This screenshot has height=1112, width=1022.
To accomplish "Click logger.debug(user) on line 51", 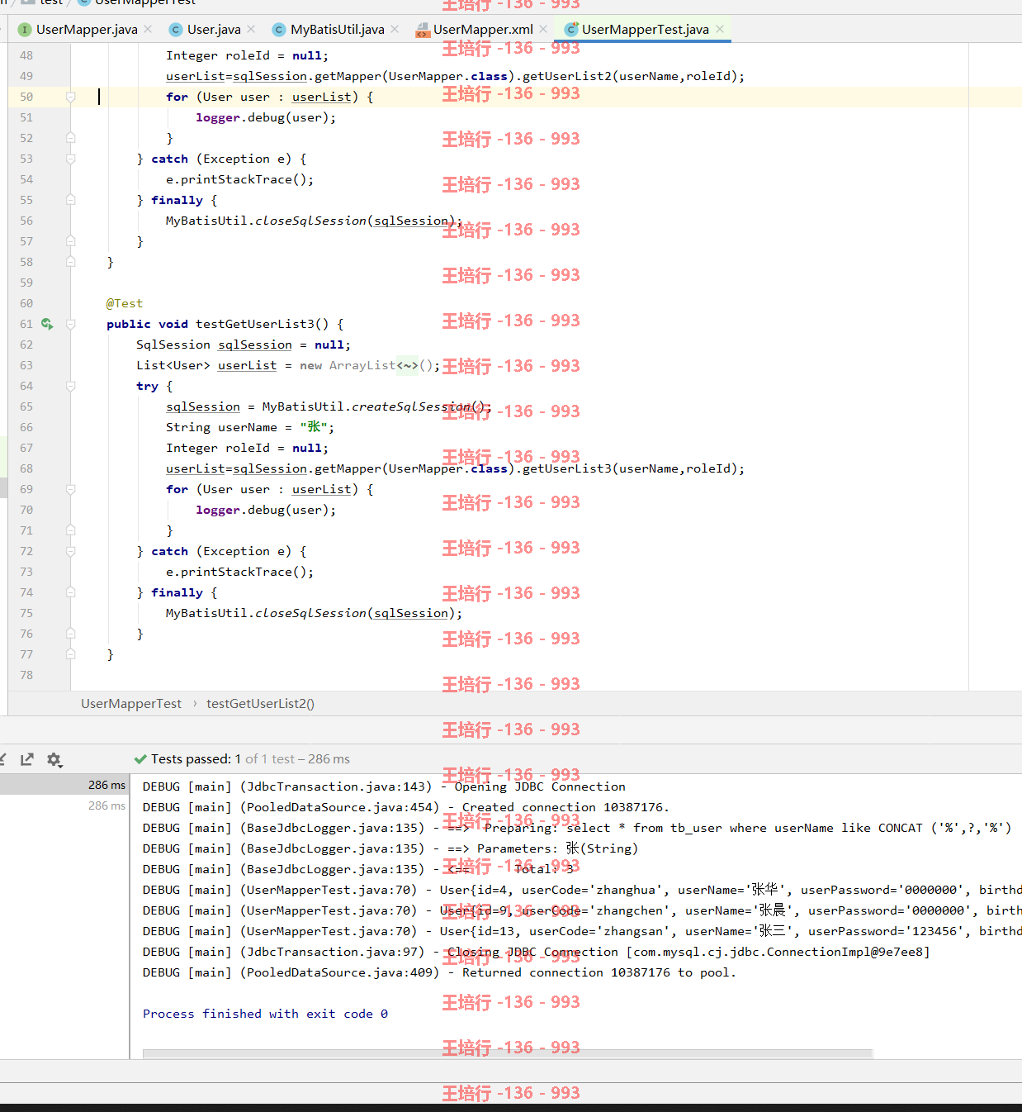I will click(266, 117).
